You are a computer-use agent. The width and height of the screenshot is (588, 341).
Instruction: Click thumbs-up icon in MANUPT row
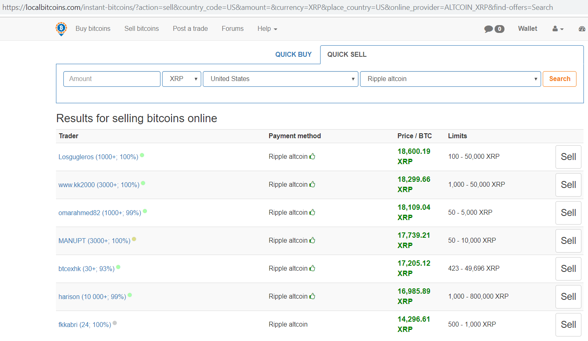pos(312,240)
